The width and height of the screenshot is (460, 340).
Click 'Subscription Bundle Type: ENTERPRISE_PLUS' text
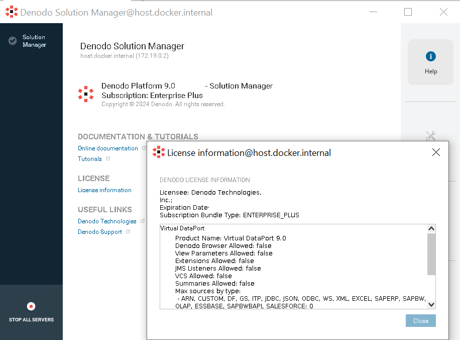pyautogui.click(x=229, y=215)
